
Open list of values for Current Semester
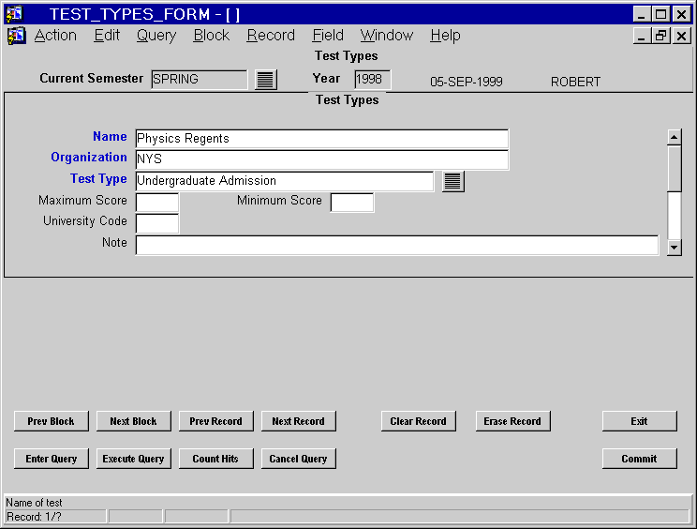[266, 80]
